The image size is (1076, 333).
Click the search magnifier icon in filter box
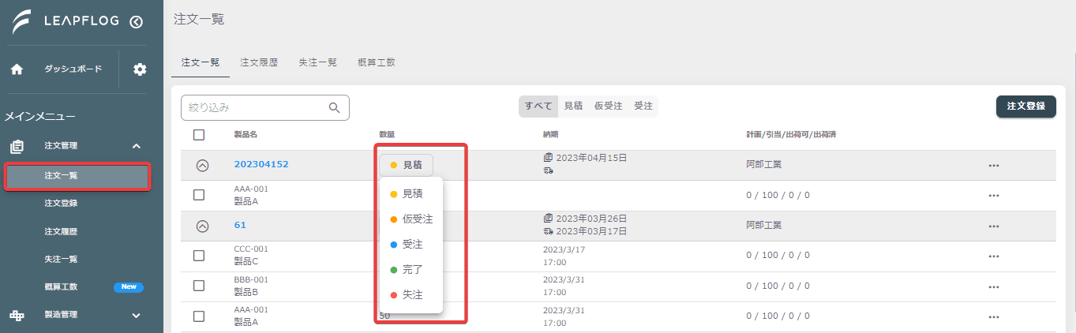pyautogui.click(x=335, y=107)
